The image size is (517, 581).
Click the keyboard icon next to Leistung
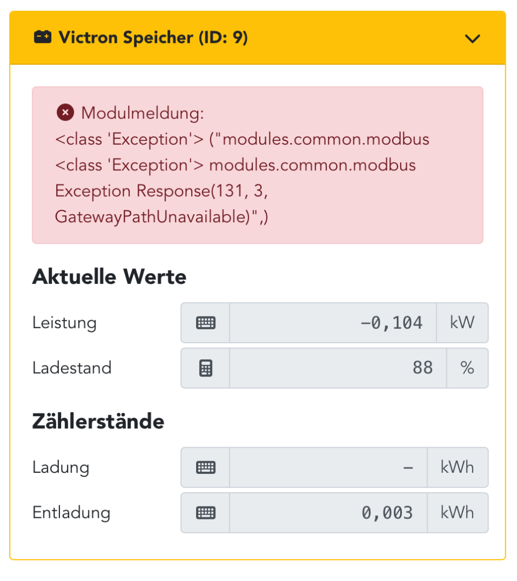(x=205, y=323)
